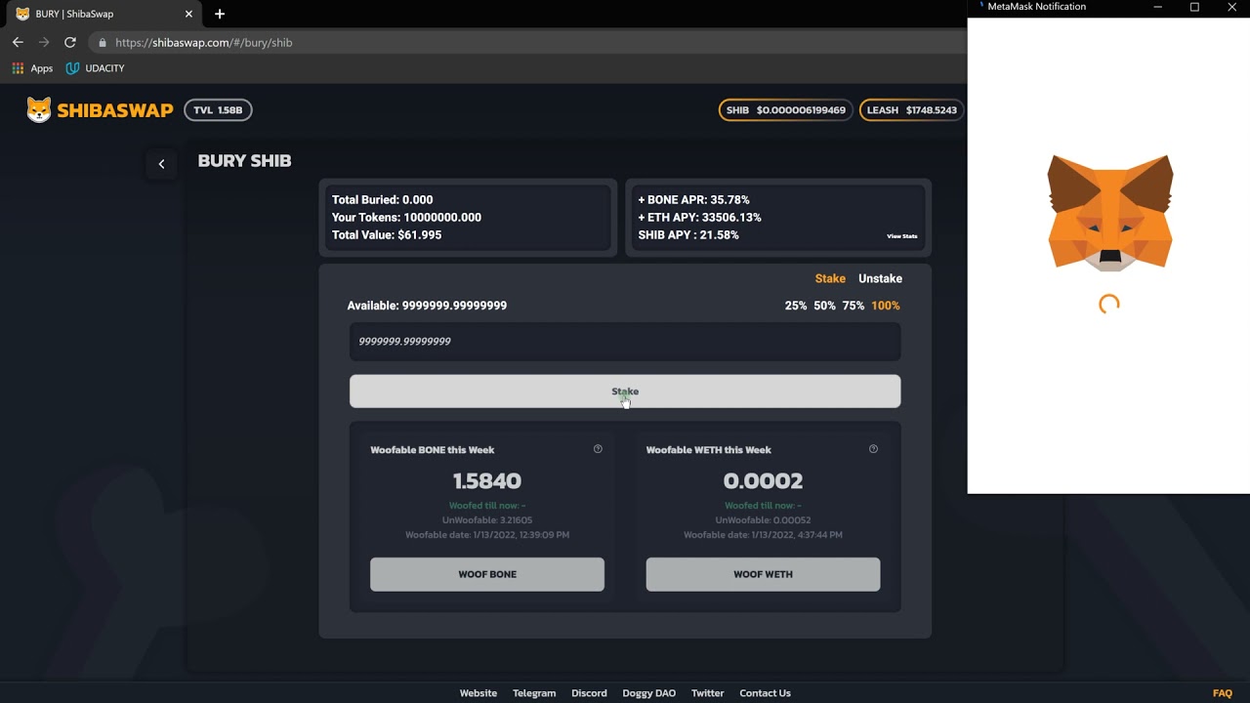The height and width of the screenshot is (703, 1250).
Task: Click the UnWoofable: 0.00052 text
Action: click(x=763, y=520)
